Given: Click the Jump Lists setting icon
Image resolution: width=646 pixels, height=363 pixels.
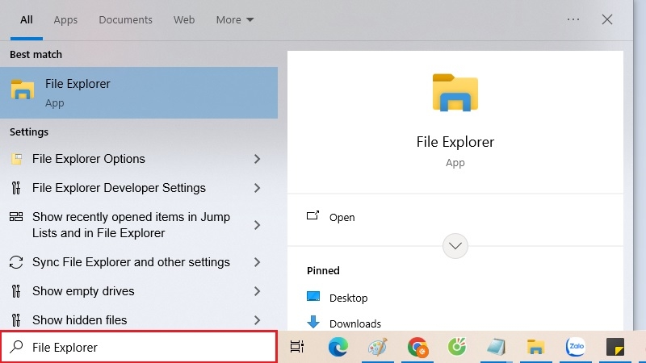Looking at the screenshot, I should (x=16, y=216).
